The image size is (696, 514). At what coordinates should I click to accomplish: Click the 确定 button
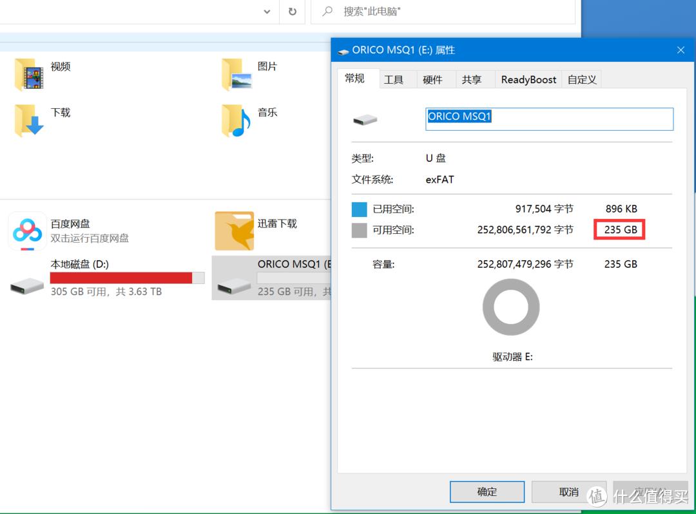coord(487,492)
